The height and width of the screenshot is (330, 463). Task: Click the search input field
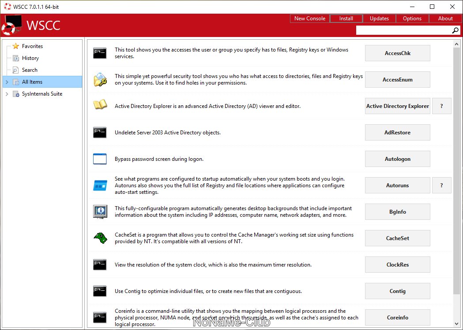coord(403,30)
